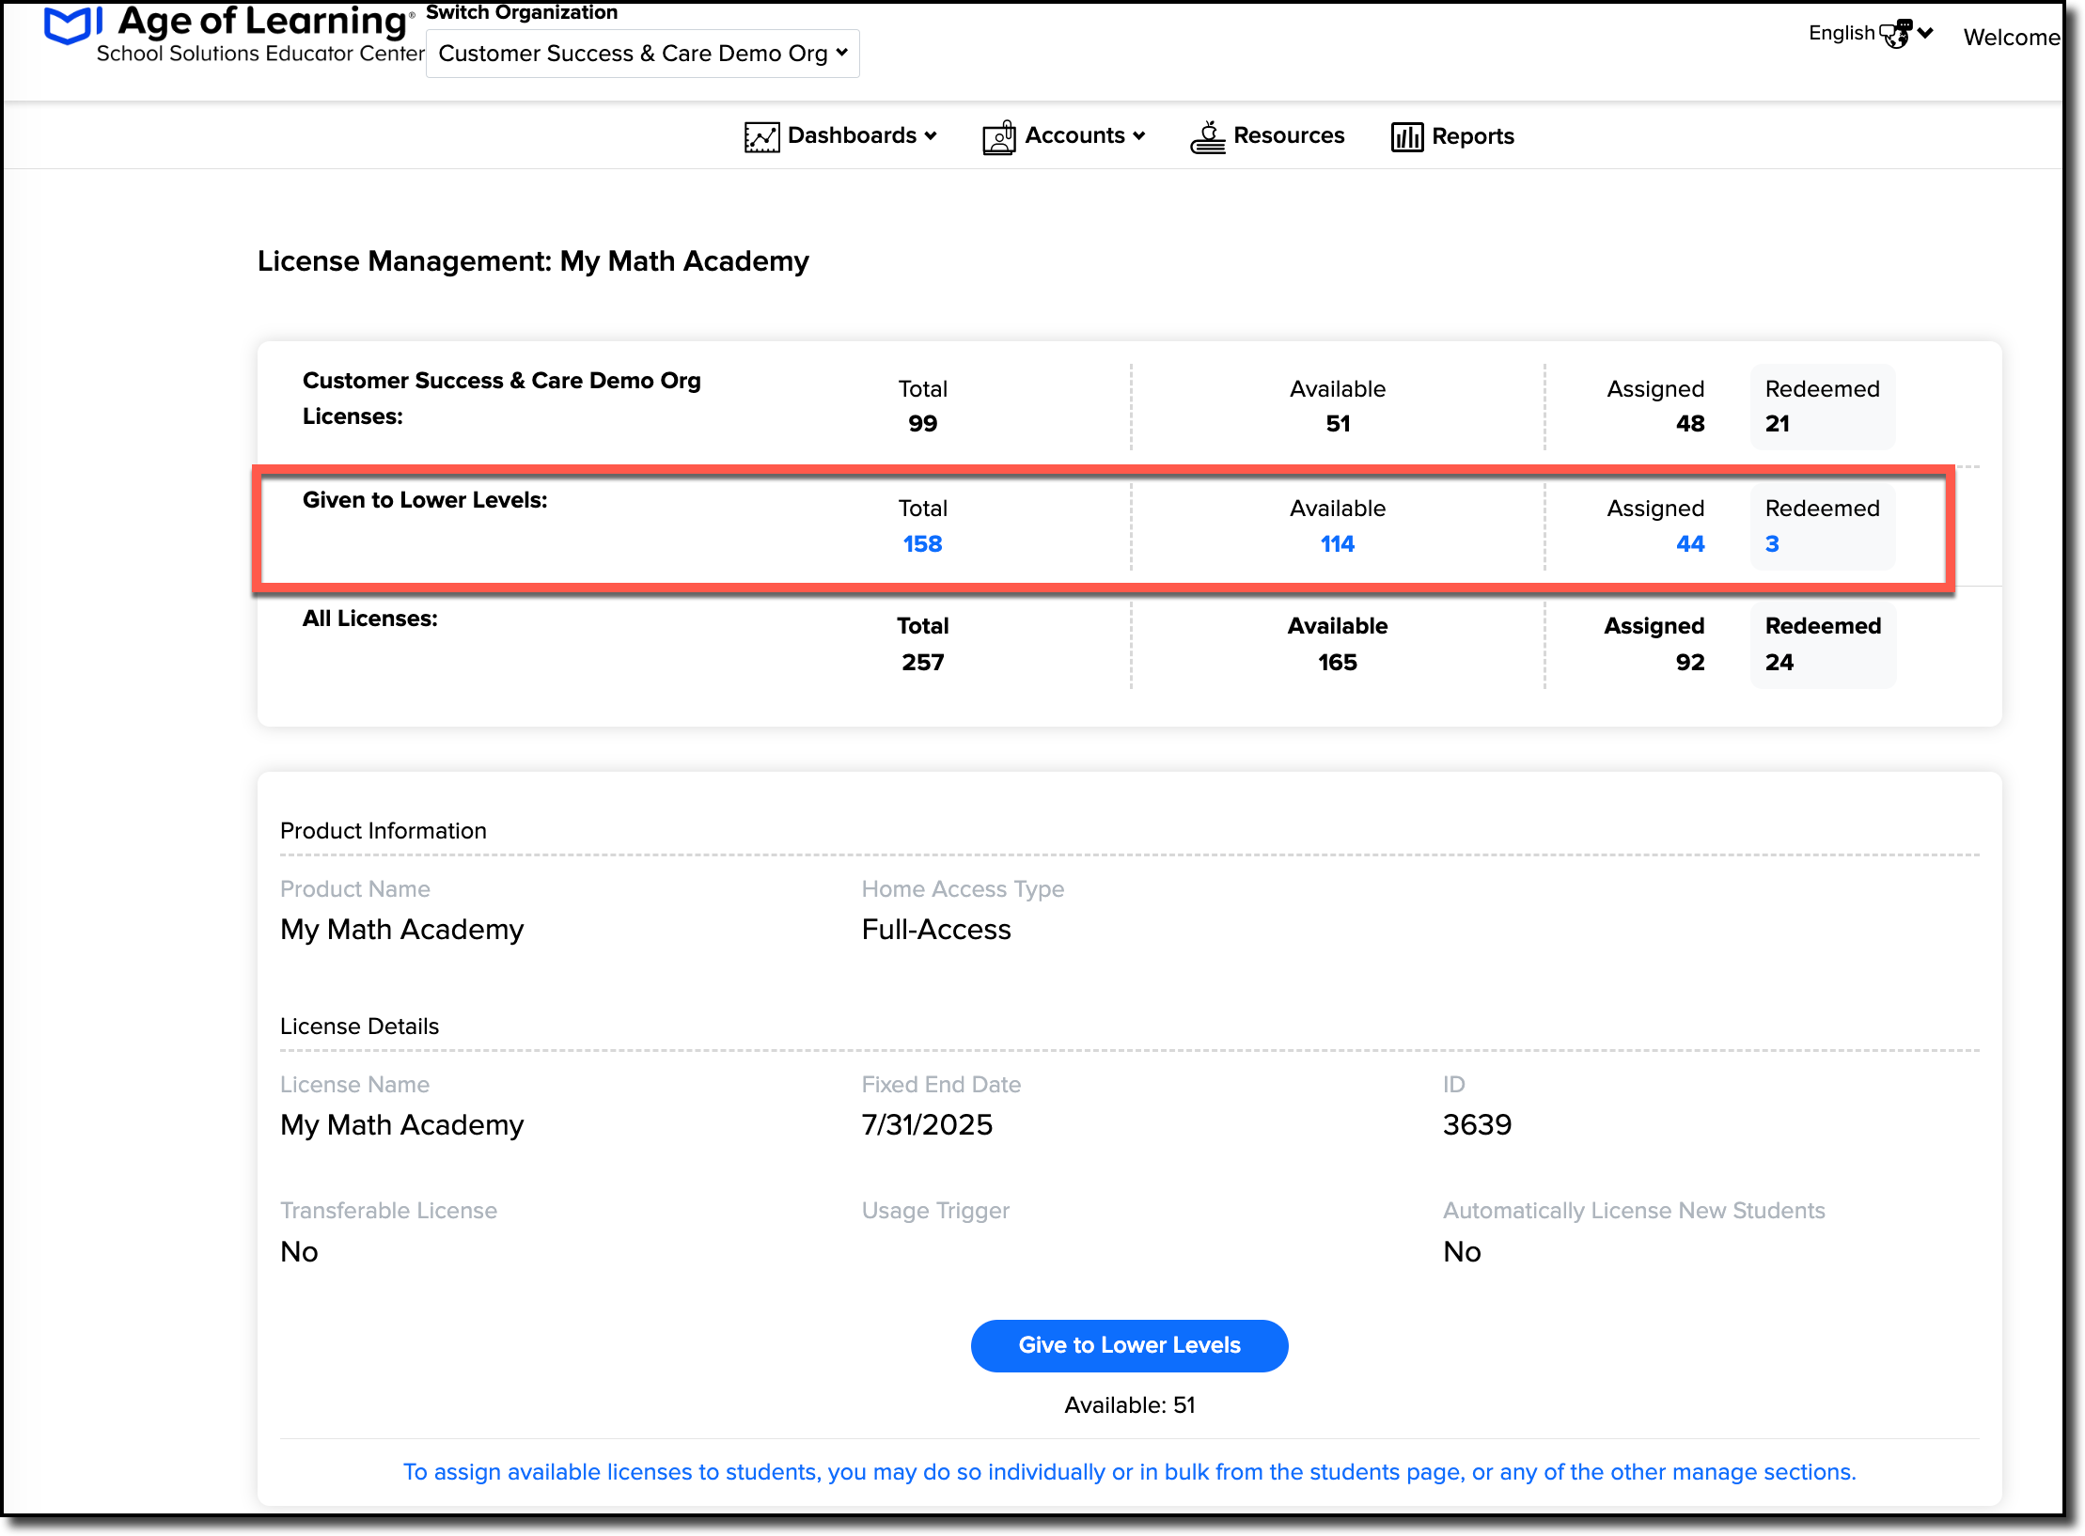Screen dimensions: 2085x1536
Task: Go to the Resources page
Action: 1267,136
